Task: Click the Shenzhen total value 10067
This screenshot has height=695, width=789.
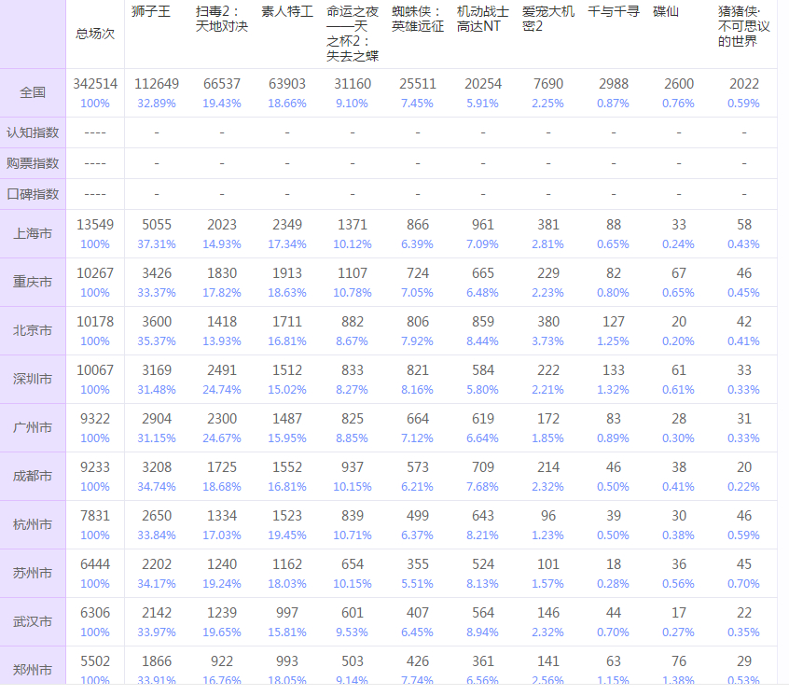Action: click(x=95, y=370)
